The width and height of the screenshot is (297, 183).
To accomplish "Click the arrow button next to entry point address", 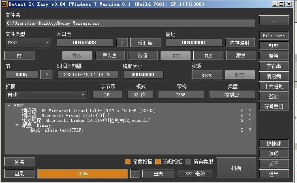I will click(x=122, y=43).
